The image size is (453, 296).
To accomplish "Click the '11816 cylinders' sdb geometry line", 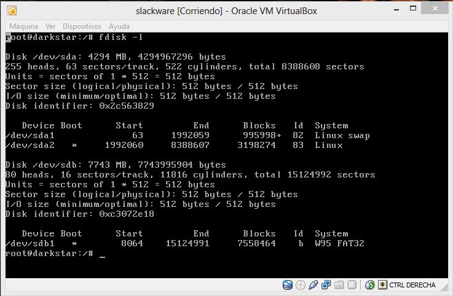I will pos(190,174).
